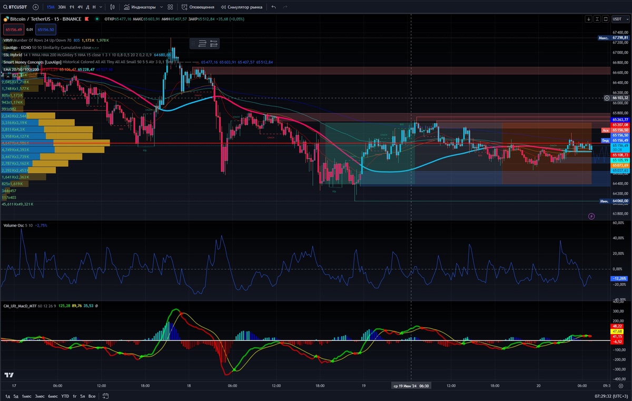Click the purple lightning bolt icon
The width and height of the screenshot is (632, 401).
tap(591, 216)
